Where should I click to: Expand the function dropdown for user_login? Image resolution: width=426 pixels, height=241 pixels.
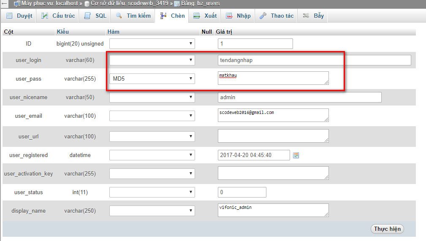(152, 60)
